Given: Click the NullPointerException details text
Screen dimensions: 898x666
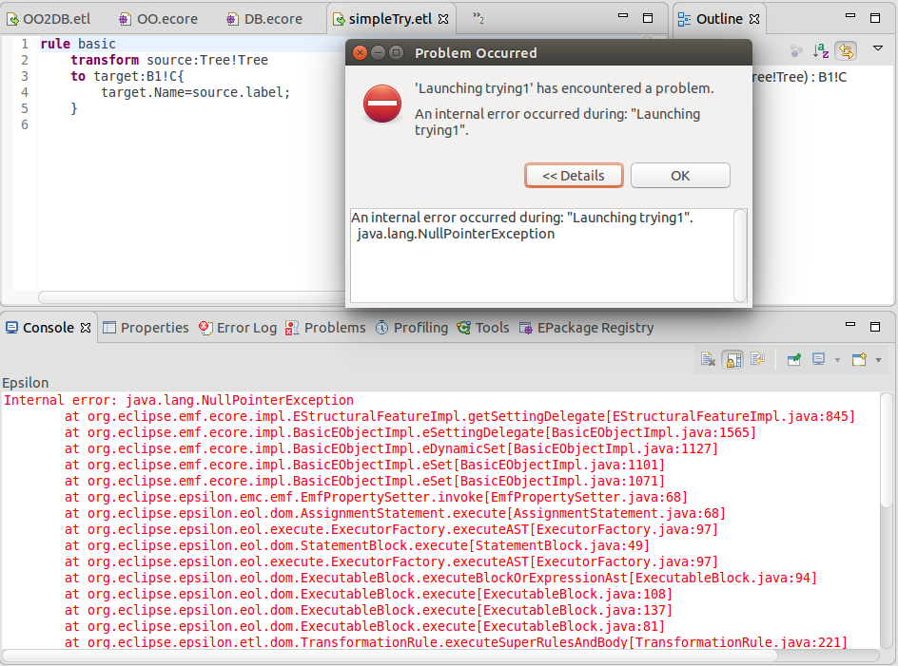Looking at the screenshot, I should point(456,234).
